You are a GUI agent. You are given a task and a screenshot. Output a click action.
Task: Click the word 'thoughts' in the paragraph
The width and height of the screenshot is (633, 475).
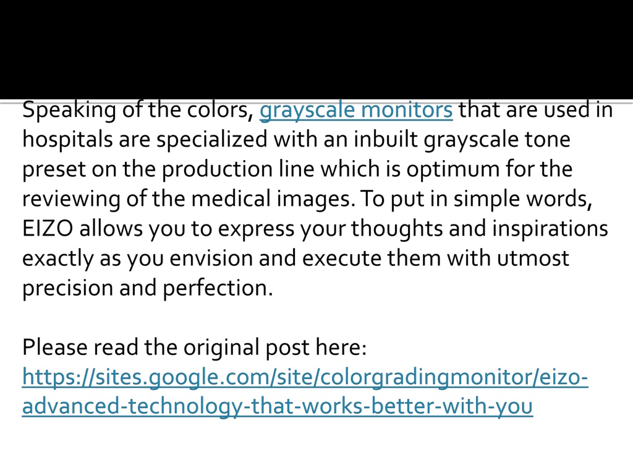(x=397, y=229)
